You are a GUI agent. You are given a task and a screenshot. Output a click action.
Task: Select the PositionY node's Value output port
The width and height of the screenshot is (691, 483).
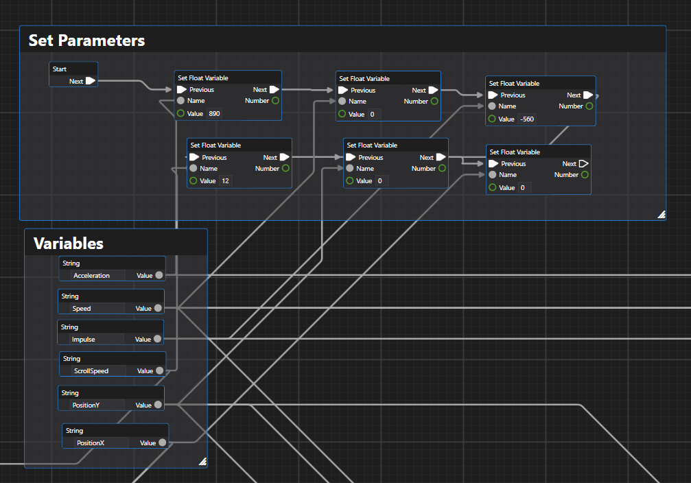point(159,405)
